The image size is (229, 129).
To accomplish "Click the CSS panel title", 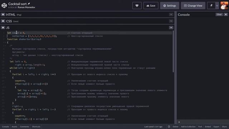I will click(x=9, y=21).
